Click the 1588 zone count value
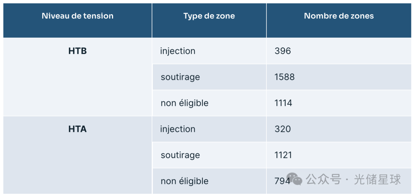414x196 pixels. (284, 77)
